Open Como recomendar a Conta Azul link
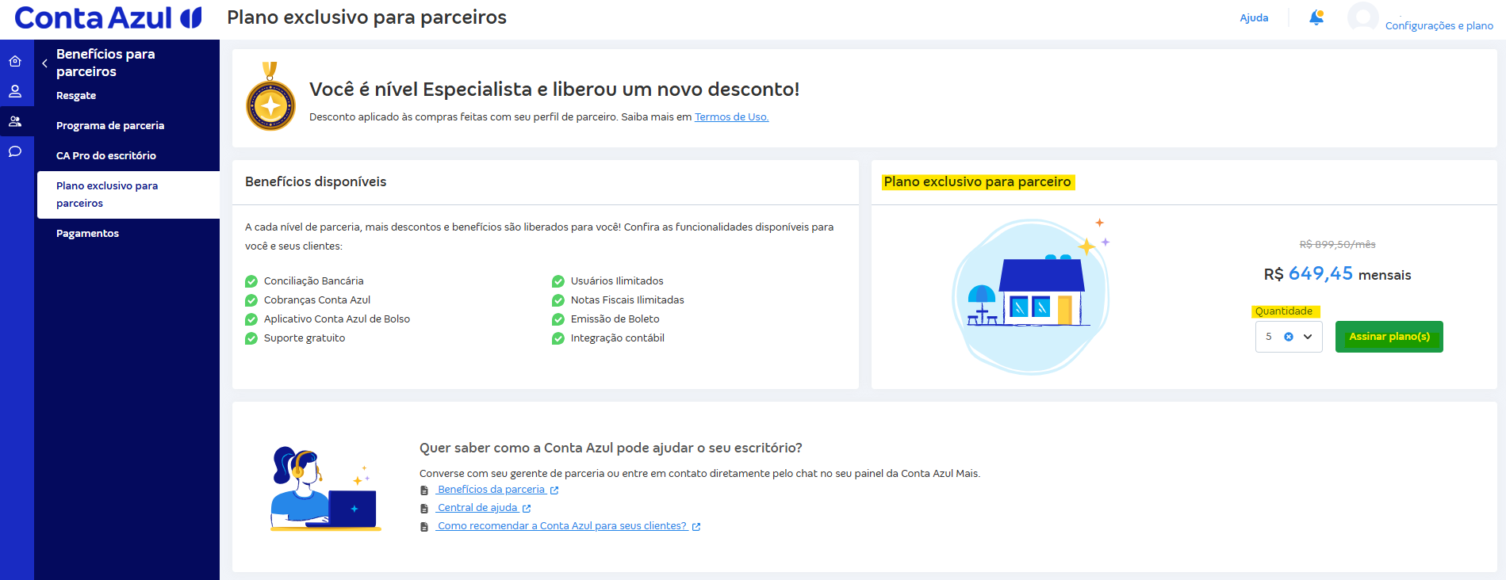 (561, 526)
